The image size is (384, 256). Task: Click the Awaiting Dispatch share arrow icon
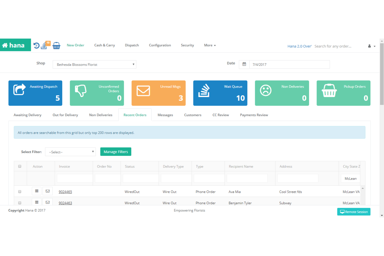19,90
